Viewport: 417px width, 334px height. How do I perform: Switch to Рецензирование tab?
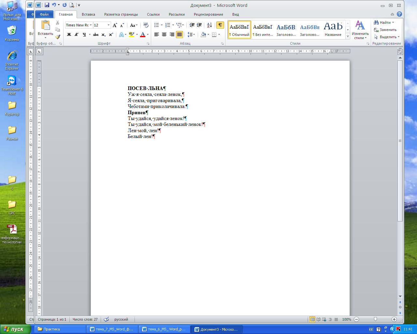pos(208,14)
